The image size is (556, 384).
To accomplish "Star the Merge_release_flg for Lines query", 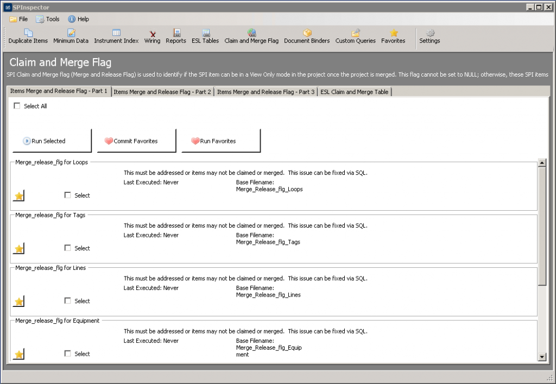I will (x=19, y=301).
